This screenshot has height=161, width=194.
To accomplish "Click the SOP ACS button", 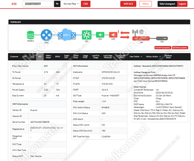I will click(x=128, y=4).
